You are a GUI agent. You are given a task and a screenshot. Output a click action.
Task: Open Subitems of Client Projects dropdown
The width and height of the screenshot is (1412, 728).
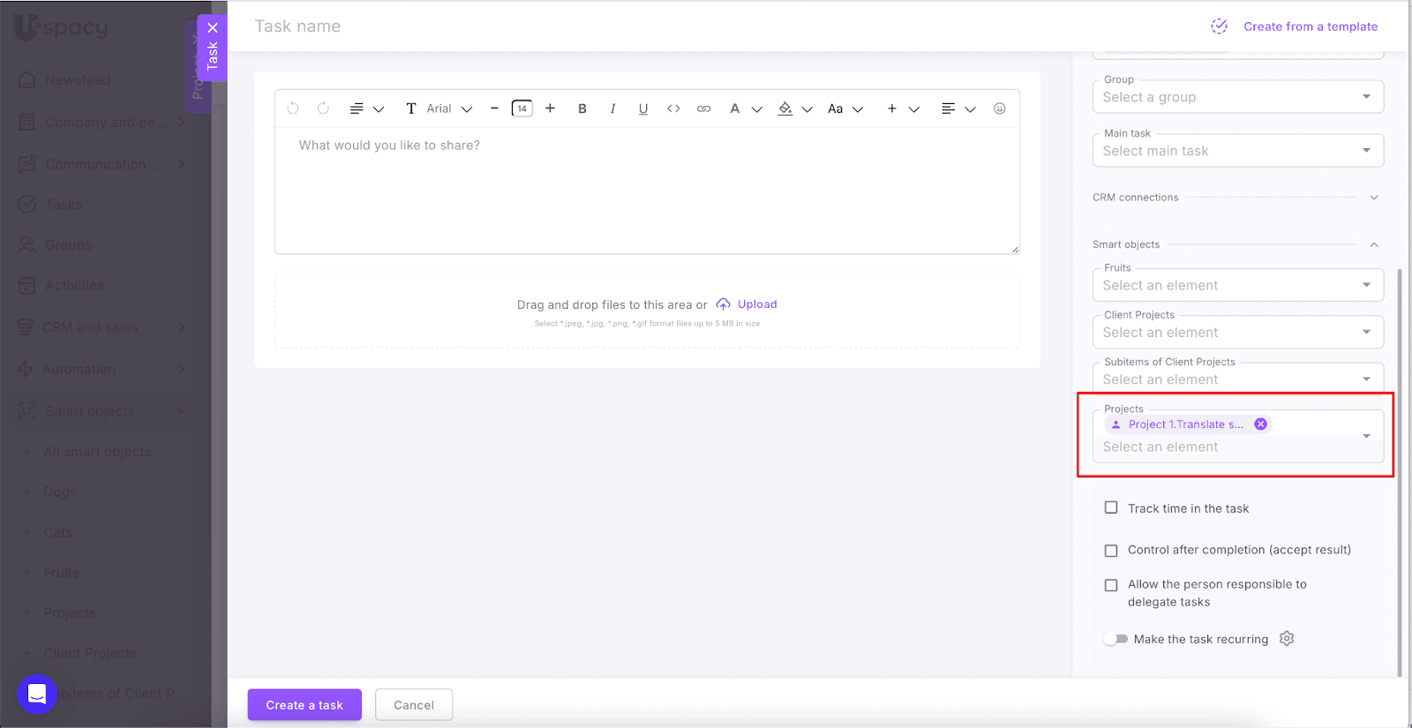(x=1238, y=379)
